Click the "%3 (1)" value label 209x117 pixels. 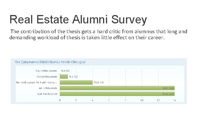click(x=73, y=77)
